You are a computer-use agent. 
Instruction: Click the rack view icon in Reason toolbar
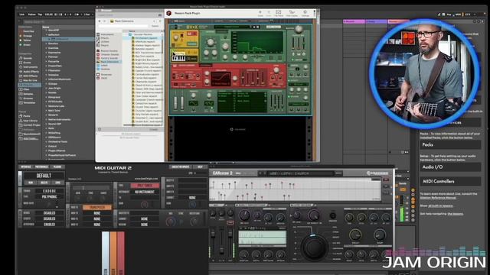pyautogui.click(x=279, y=13)
